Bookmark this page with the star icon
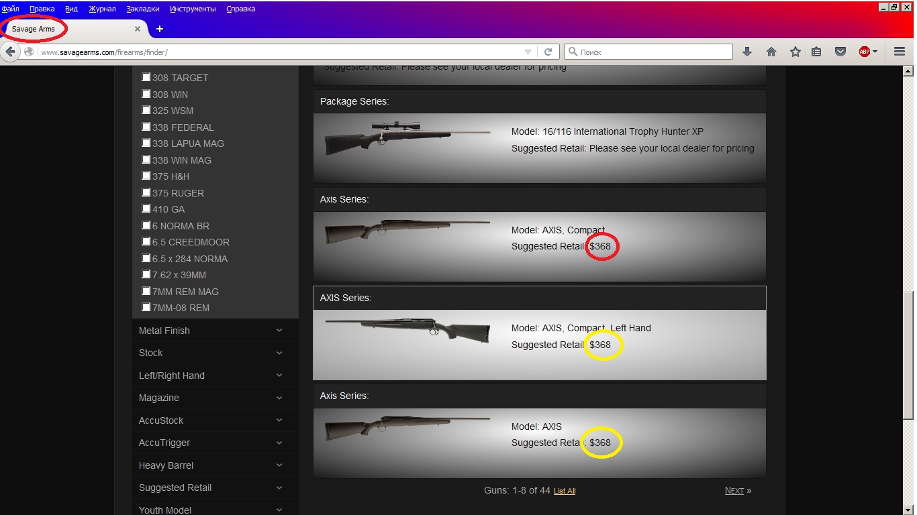 click(795, 52)
